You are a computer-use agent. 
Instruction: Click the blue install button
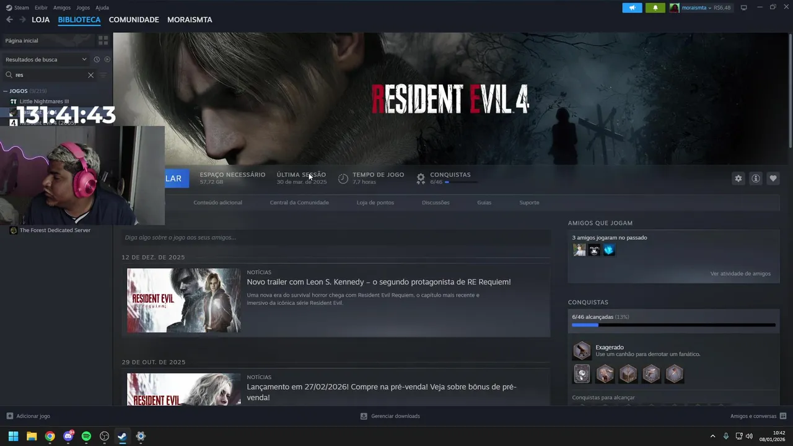[x=177, y=178]
